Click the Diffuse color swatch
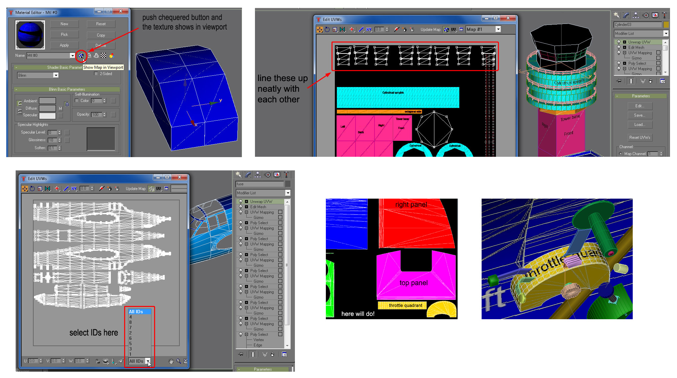Viewport: 677px width, 378px height. click(47, 108)
